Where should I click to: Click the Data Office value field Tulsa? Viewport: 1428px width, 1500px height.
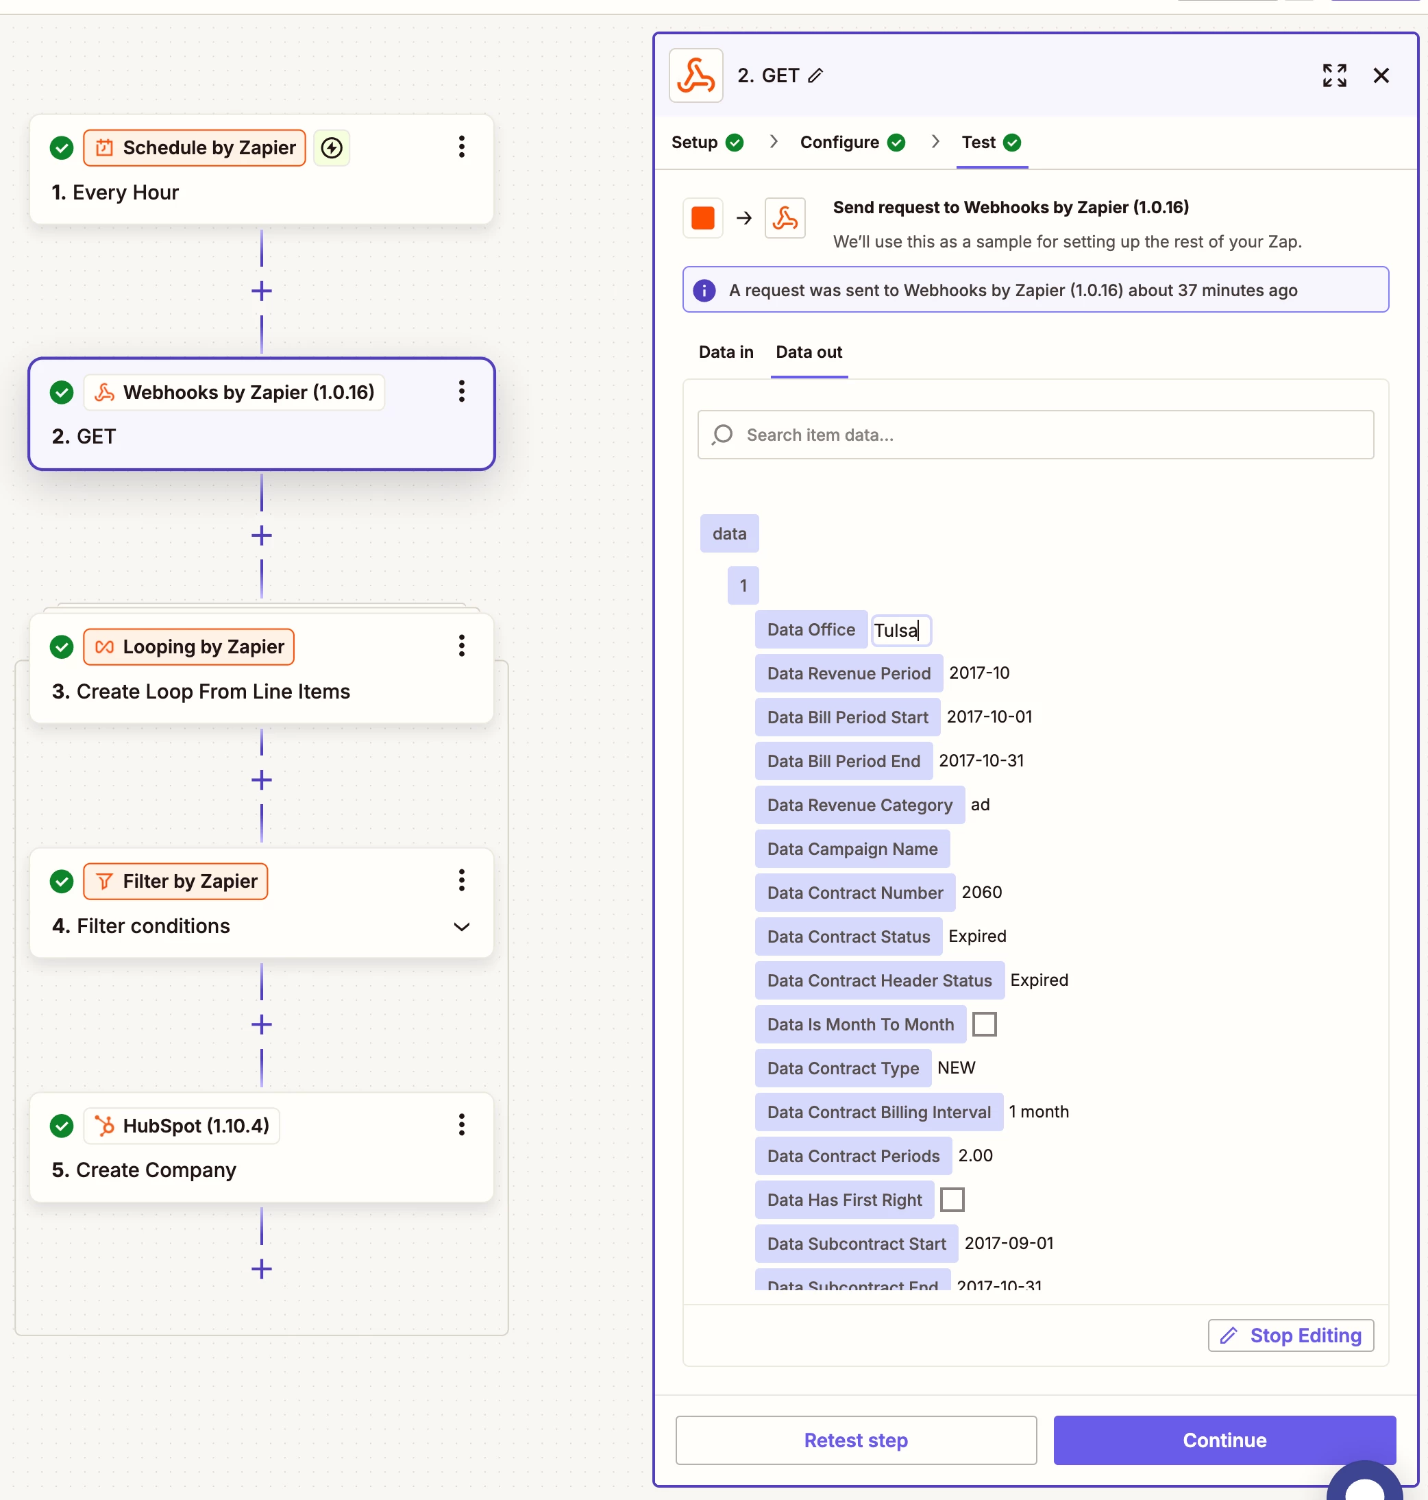tap(900, 630)
